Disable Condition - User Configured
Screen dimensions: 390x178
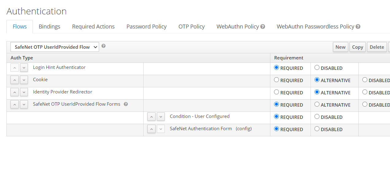click(x=317, y=117)
